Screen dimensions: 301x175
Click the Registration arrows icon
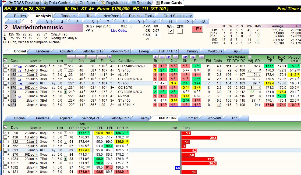tap(103, 3)
